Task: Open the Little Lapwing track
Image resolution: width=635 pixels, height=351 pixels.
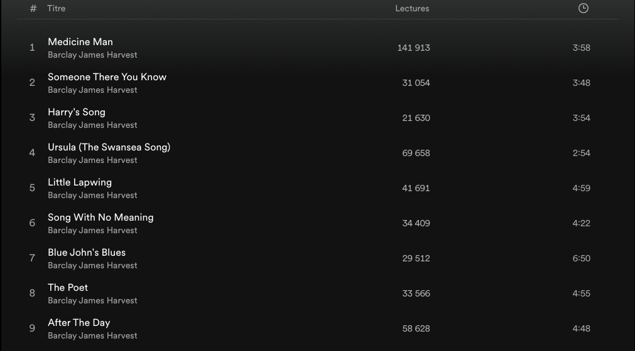Action: point(80,182)
